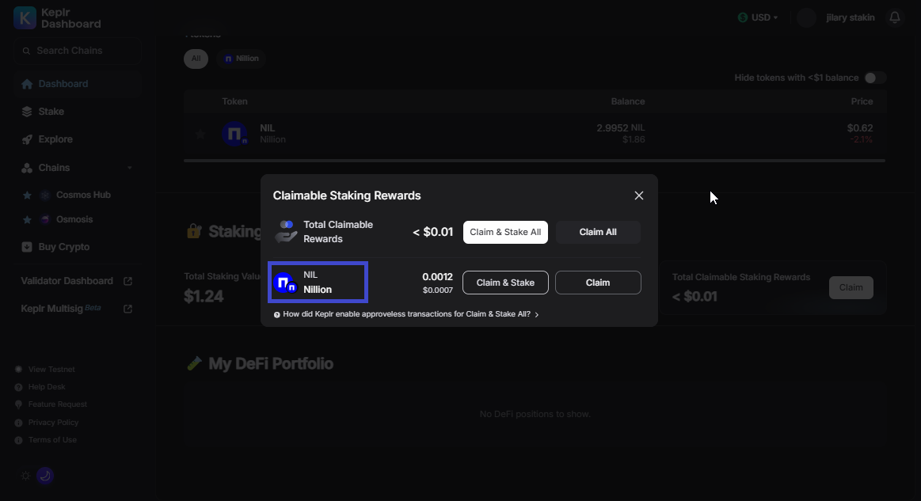The width and height of the screenshot is (921, 501).
Task: Expand the Chains section in the sidebar
Action: [129, 167]
